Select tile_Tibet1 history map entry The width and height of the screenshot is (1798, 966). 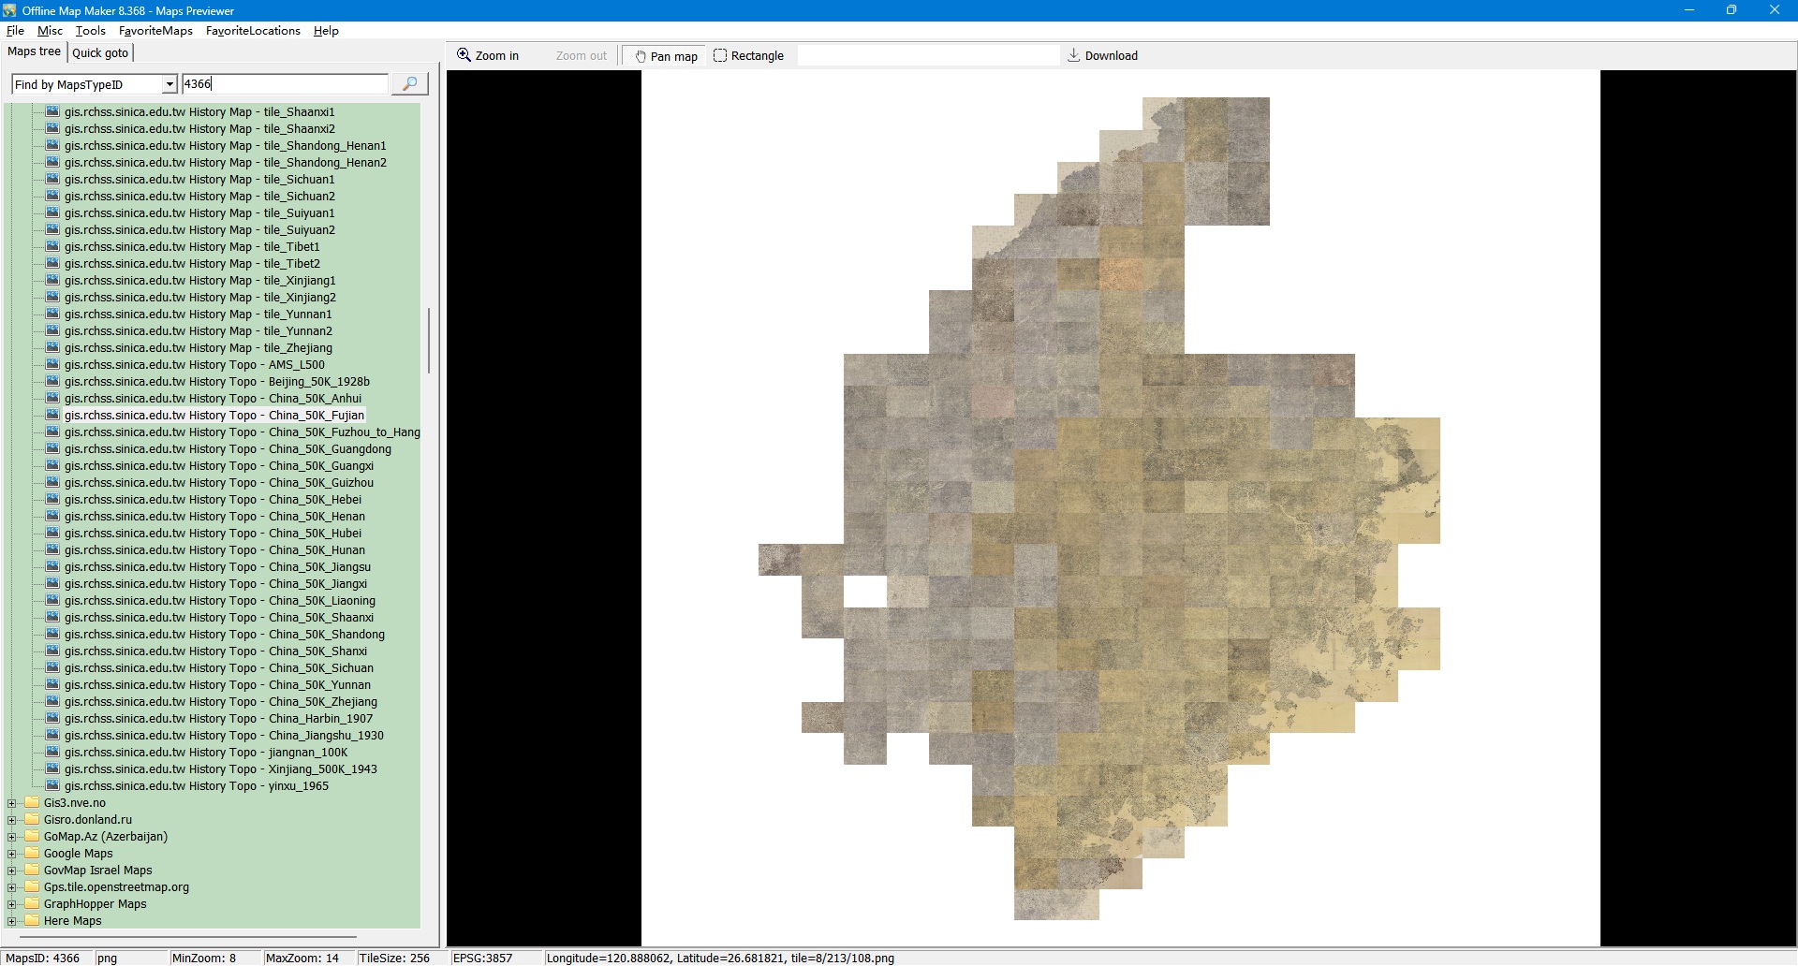pyautogui.click(x=192, y=247)
